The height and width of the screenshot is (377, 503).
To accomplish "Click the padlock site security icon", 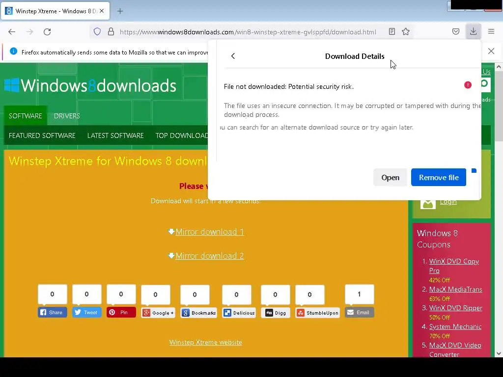I will [x=111, y=31].
